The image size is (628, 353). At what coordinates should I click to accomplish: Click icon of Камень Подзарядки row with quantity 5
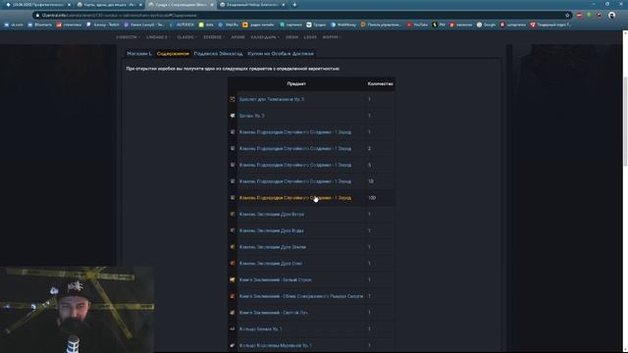(233, 165)
